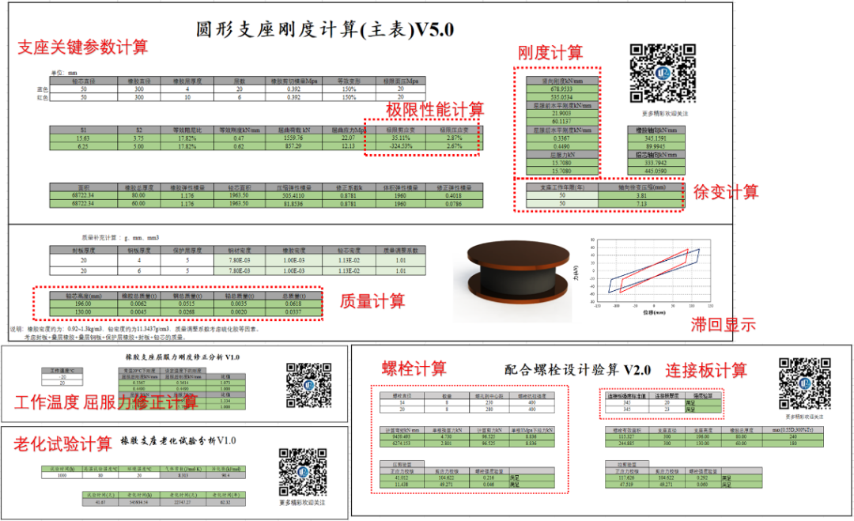Select corrected elastic modulus 0.0786
Screen dimensions: 854x521
[x=454, y=204]
